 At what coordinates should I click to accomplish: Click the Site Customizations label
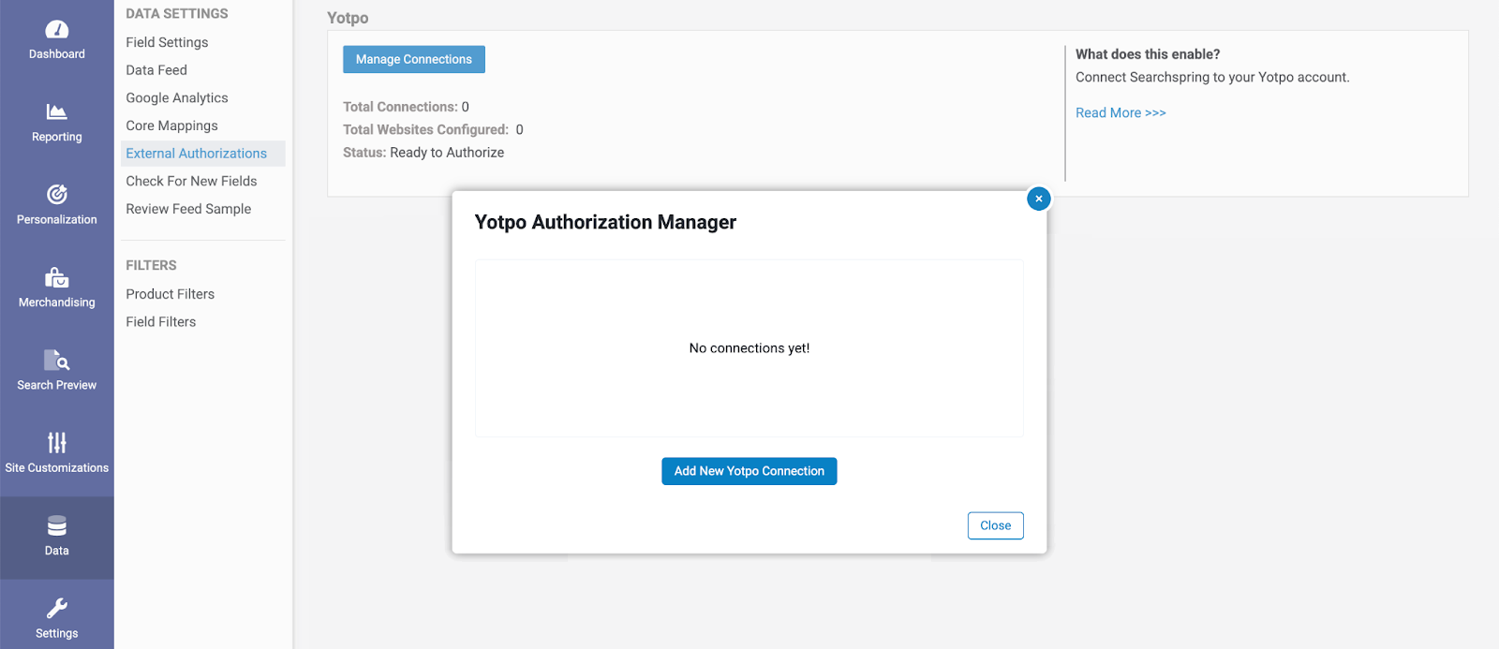click(x=56, y=467)
